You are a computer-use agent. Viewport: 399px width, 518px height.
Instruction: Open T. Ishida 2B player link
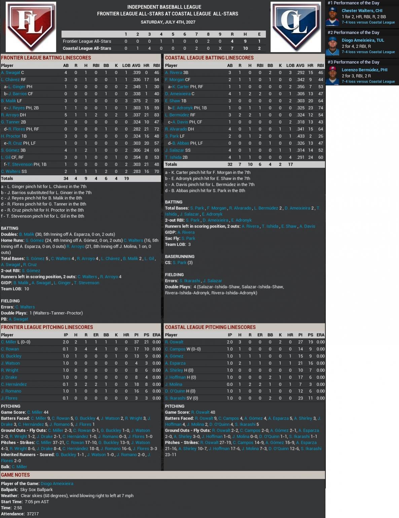click(173, 158)
